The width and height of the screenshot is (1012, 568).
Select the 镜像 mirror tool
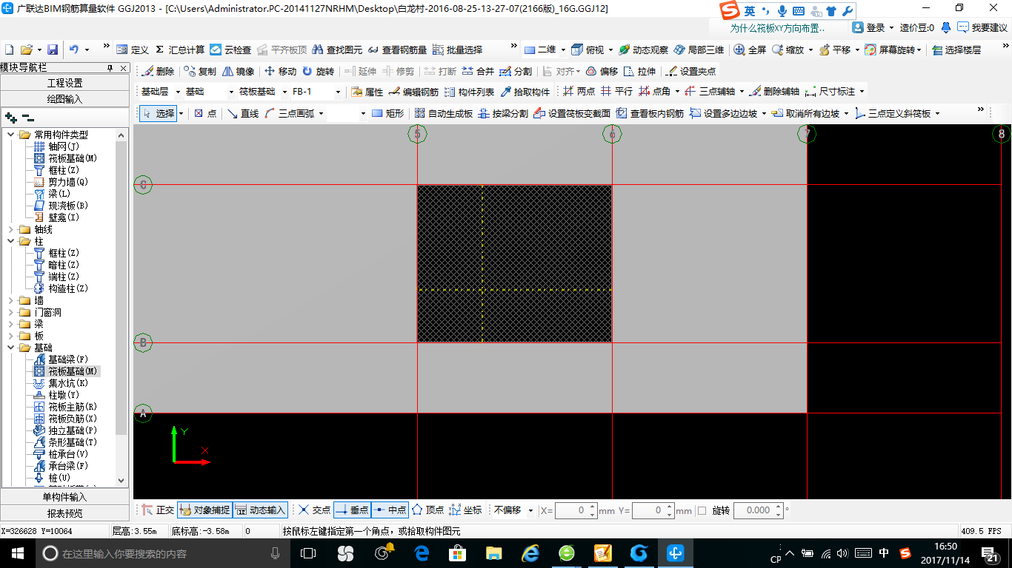(238, 72)
